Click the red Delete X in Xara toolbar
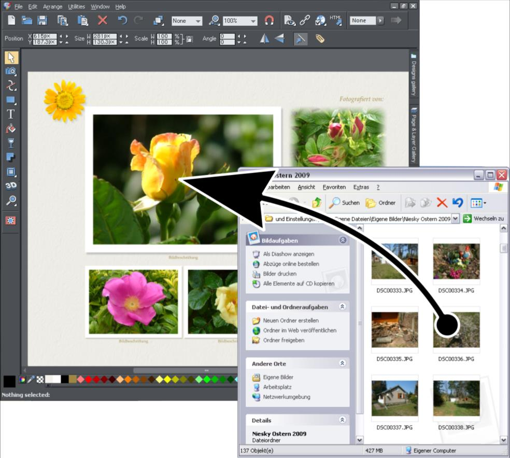The image size is (510, 458). (x=103, y=21)
